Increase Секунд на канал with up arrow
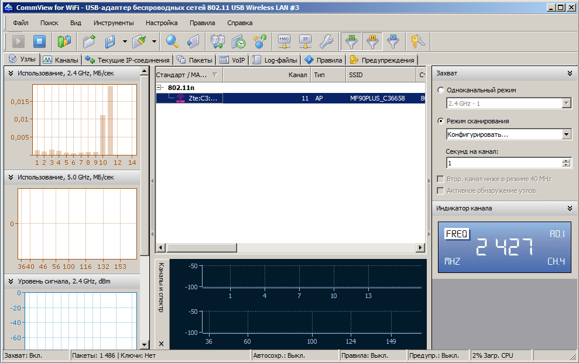Image resolution: width=579 pixels, height=363 pixels. 567,161
